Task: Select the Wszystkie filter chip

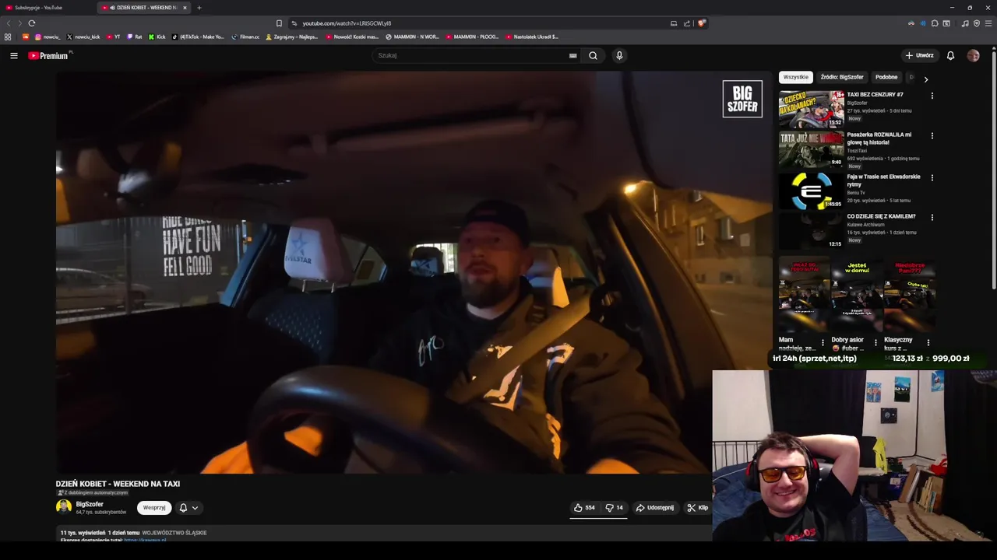Action: [796, 77]
